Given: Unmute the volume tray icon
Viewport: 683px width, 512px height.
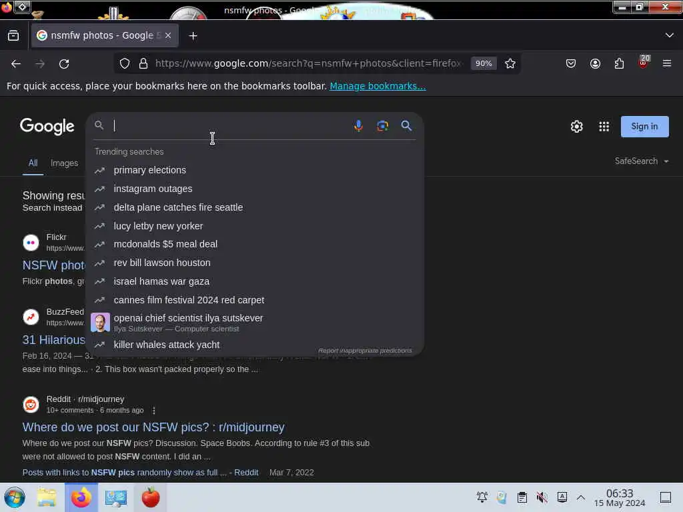Looking at the screenshot, I should 542,497.
